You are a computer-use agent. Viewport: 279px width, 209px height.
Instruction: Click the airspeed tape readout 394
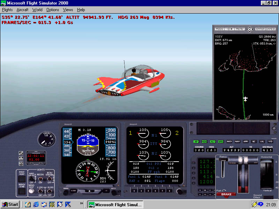click(68, 142)
